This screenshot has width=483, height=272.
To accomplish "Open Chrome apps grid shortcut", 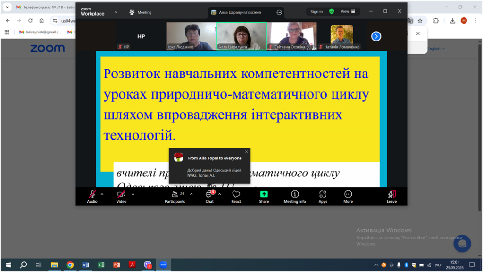I will coord(7,32).
